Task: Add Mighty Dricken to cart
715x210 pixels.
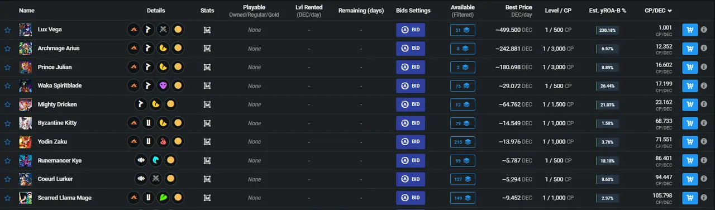Action: [690, 104]
